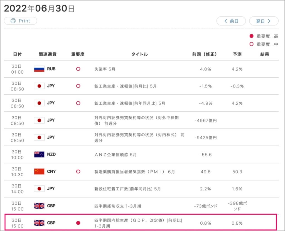Click the 日付 column header

18,54
